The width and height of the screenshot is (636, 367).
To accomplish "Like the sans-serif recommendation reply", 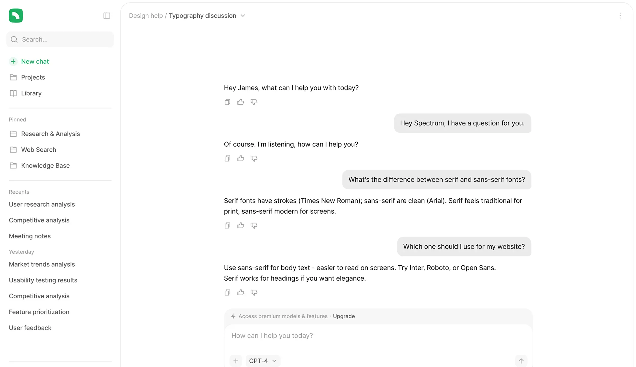I will coord(240,292).
